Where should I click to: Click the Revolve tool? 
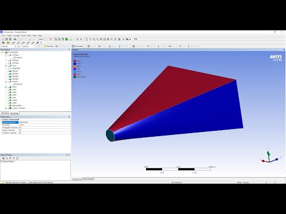click(x=102, y=46)
